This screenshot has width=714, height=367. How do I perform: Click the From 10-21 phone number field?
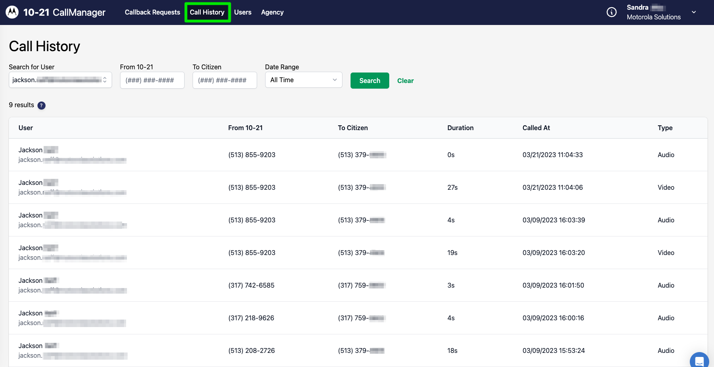coord(152,80)
